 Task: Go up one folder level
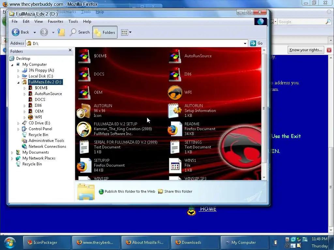click(x=61, y=32)
